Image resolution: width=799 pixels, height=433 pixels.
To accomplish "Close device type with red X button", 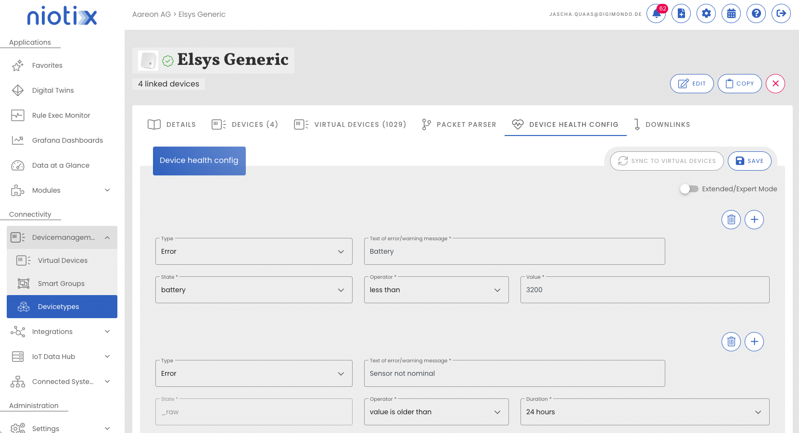I will point(775,84).
